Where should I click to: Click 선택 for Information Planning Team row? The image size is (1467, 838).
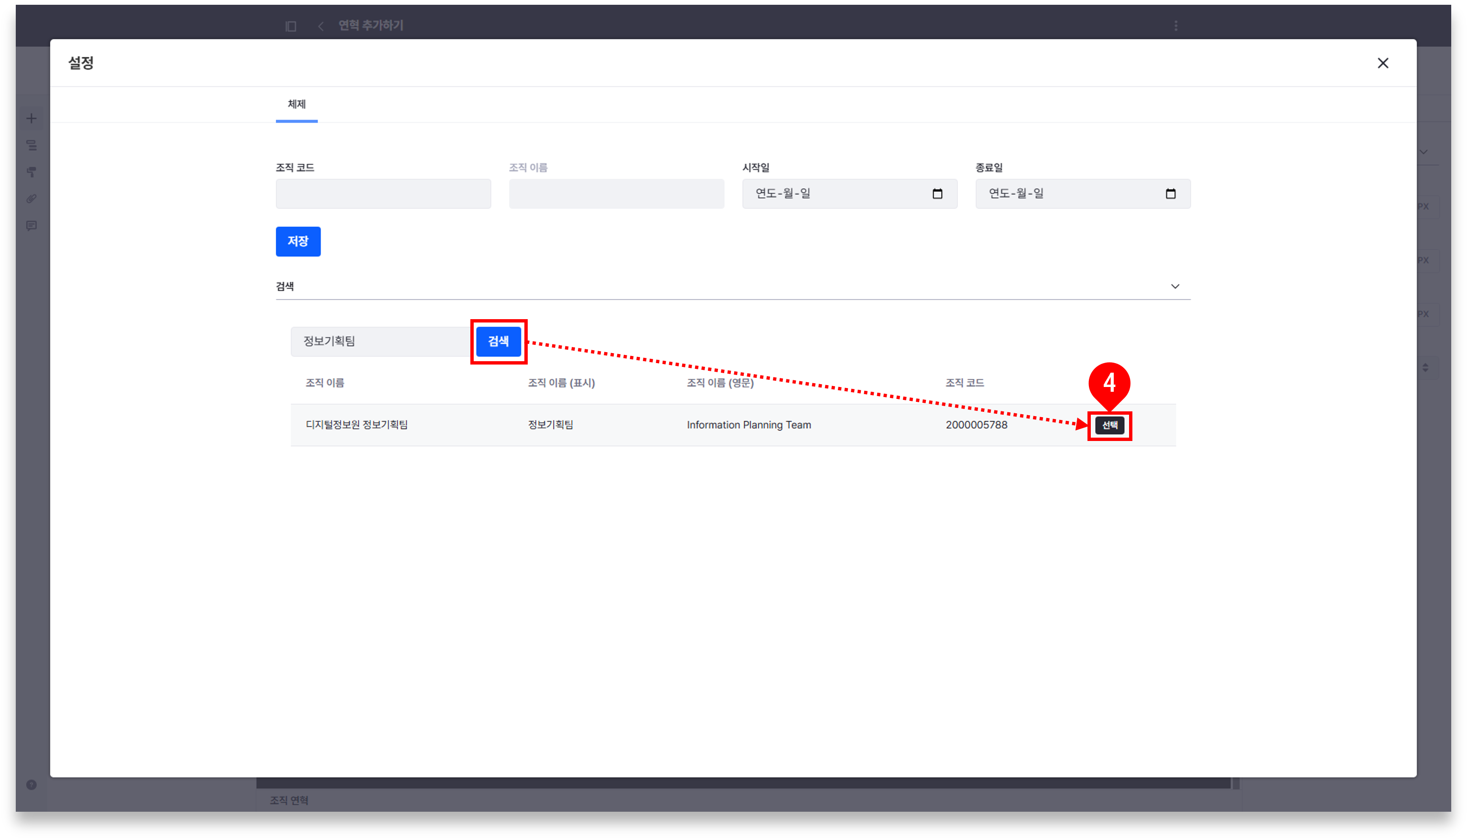[x=1109, y=425]
